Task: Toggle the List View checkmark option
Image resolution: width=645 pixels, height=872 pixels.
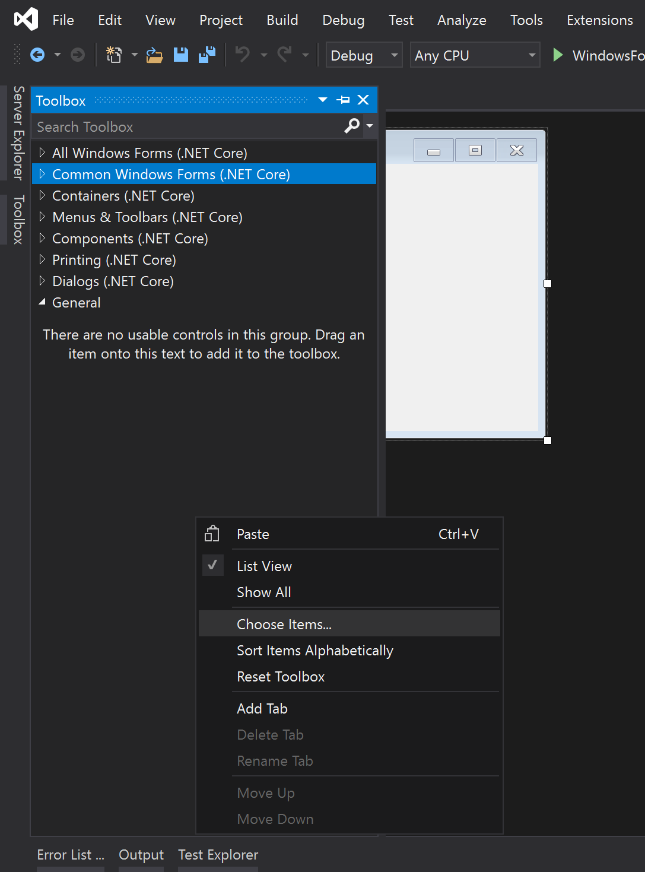Action: click(x=212, y=565)
